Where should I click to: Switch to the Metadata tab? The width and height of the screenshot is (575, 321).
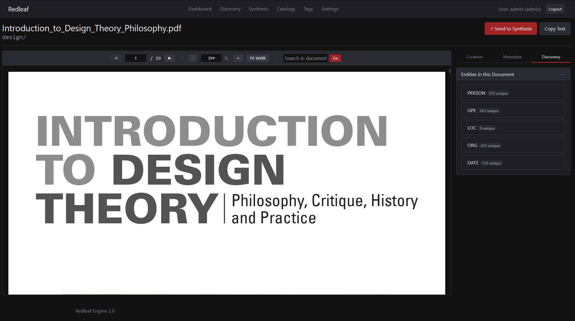coord(512,57)
